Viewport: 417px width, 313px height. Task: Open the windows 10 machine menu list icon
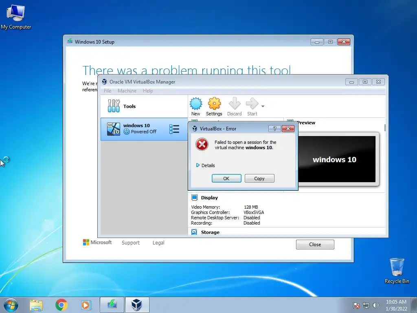point(174,129)
